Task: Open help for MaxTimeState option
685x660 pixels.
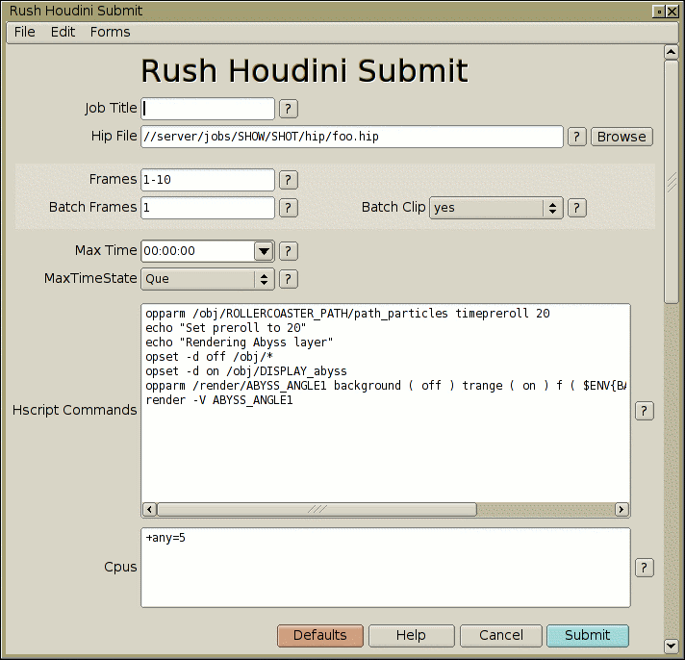Action: point(289,279)
